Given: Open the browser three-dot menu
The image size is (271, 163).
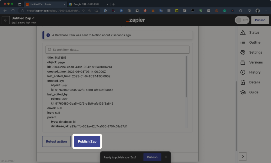Looking at the screenshot, I should coord(266,11).
